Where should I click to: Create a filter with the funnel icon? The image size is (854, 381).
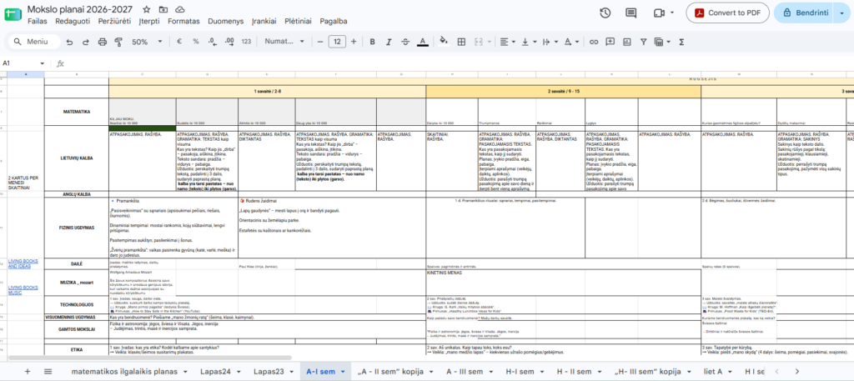click(x=643, y=42)
